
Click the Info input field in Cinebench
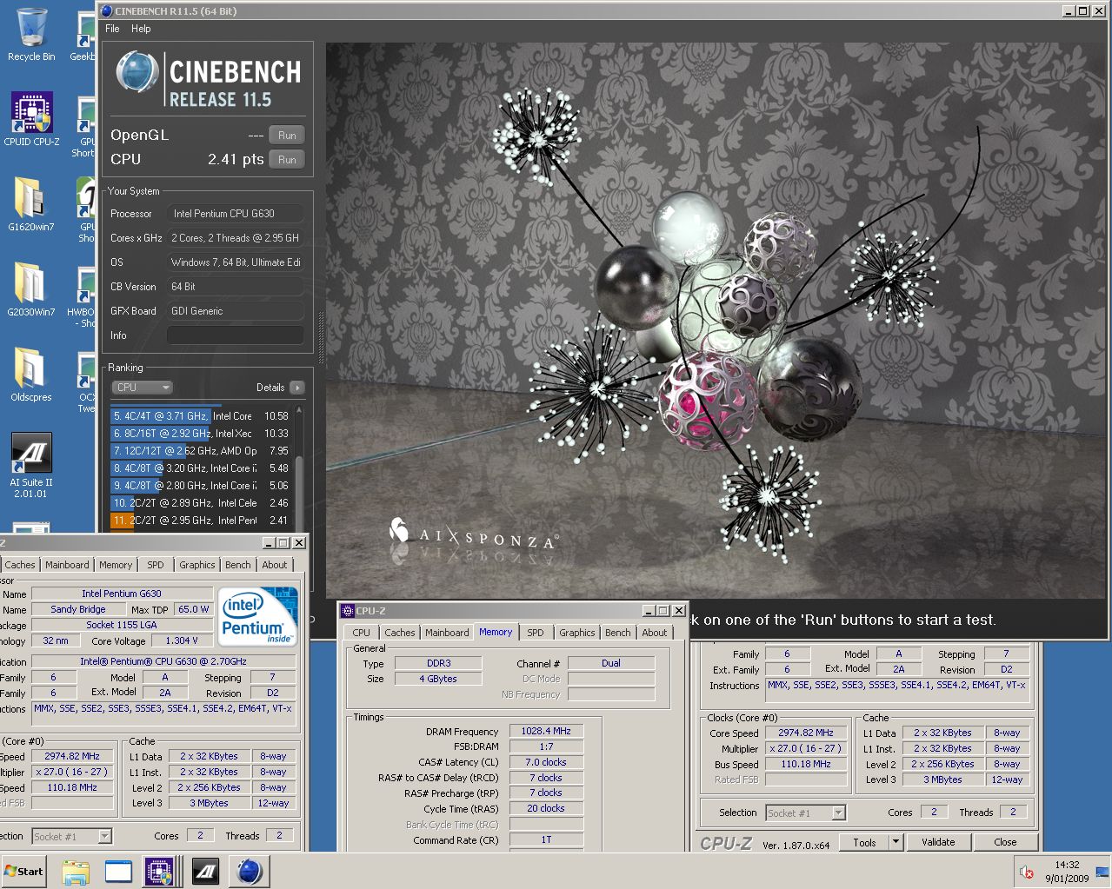(236, 335)
